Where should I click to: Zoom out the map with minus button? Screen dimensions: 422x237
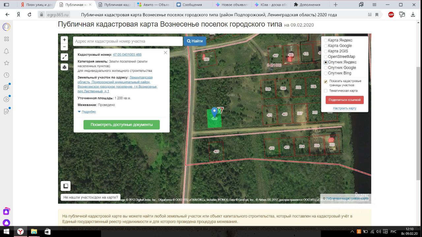[x=64, y=47]
